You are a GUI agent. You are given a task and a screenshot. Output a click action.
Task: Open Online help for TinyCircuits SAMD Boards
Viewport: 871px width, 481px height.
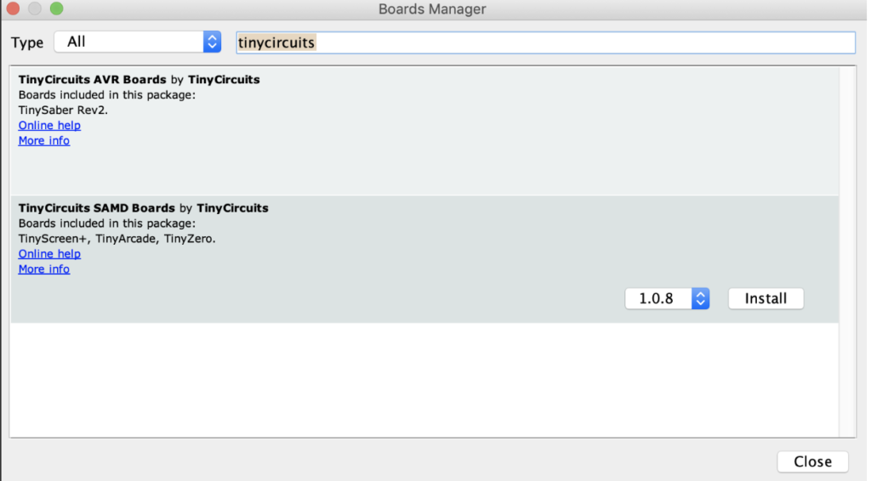[49, 253]
